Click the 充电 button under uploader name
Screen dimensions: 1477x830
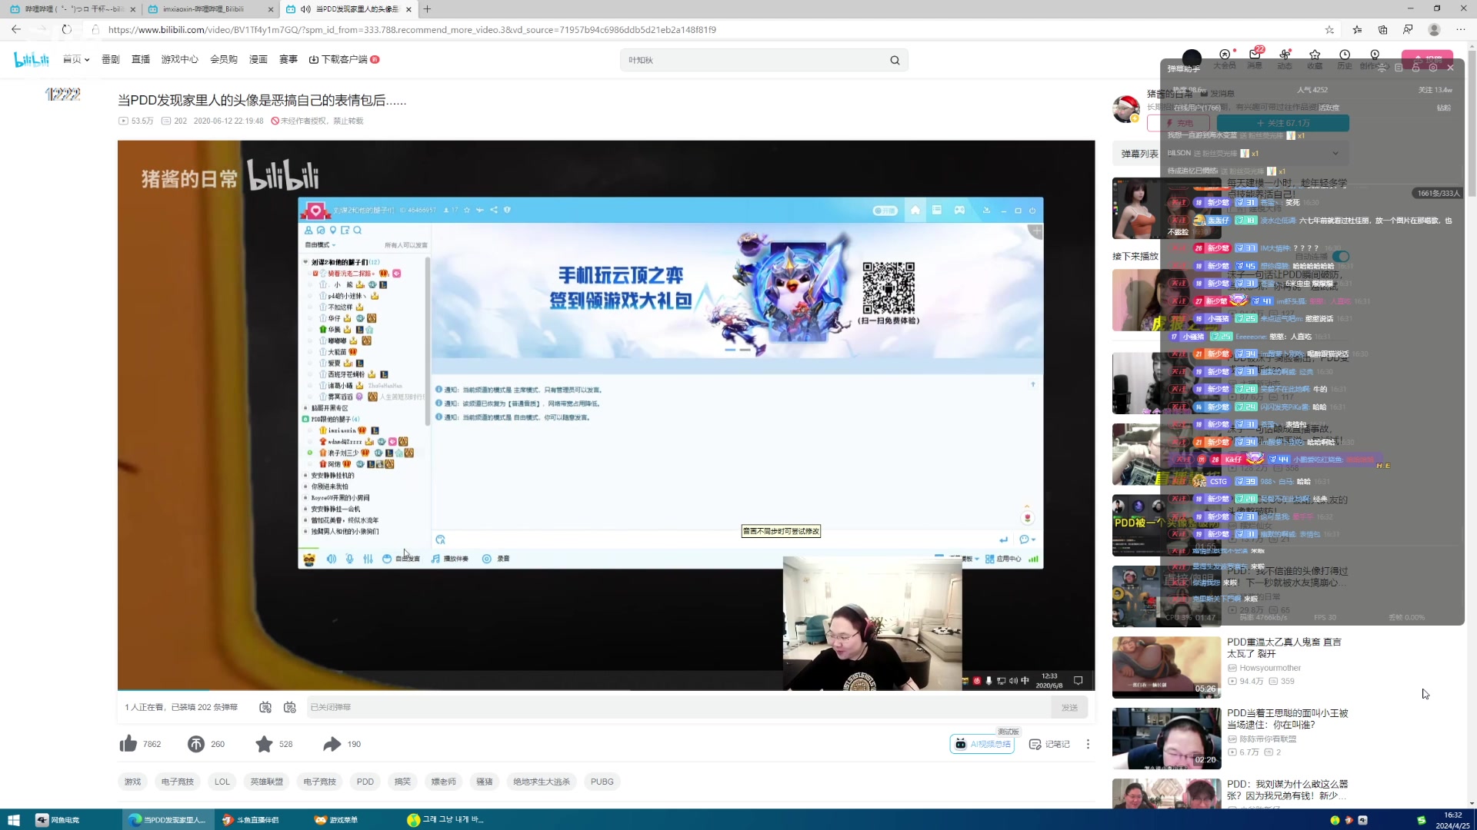point(1178,123)
